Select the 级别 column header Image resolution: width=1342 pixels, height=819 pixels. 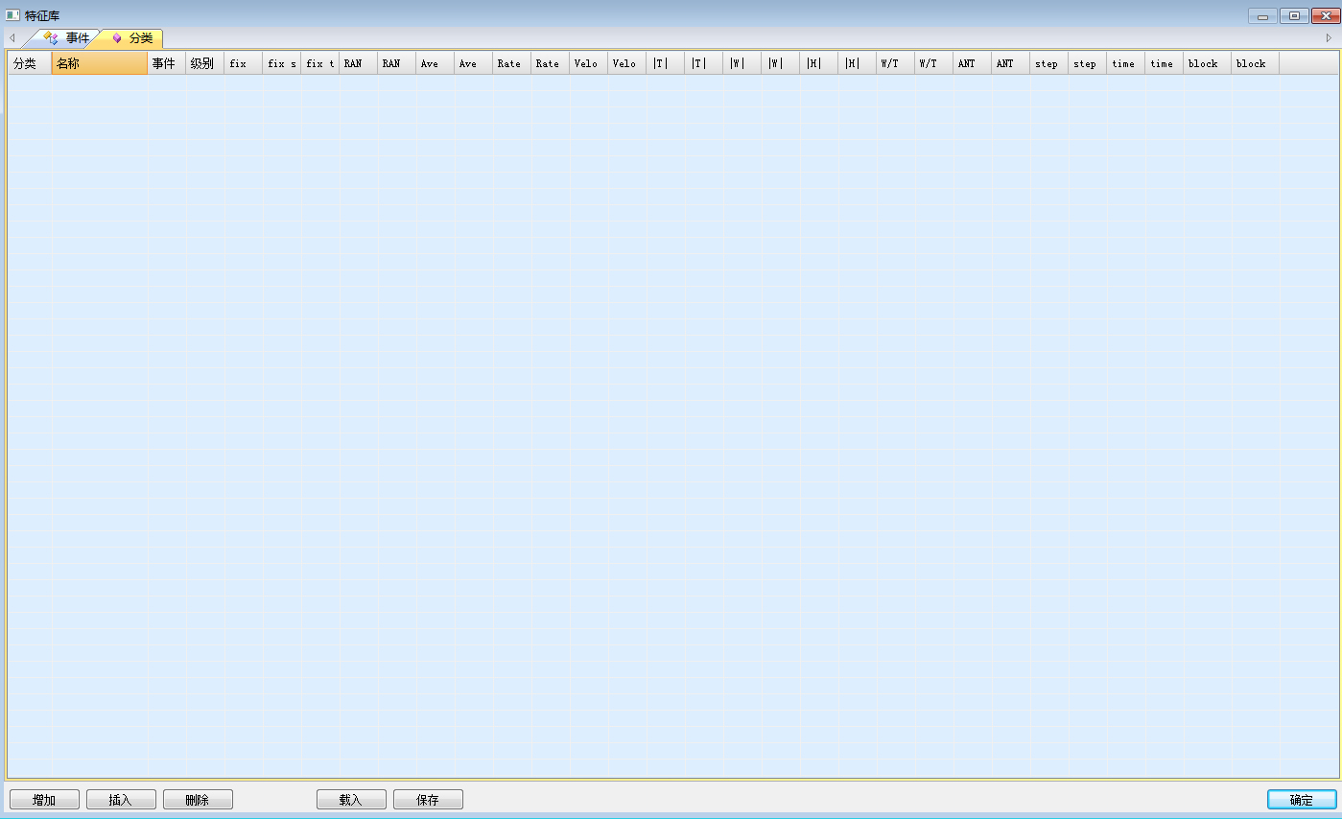click(x=205, y=63)
